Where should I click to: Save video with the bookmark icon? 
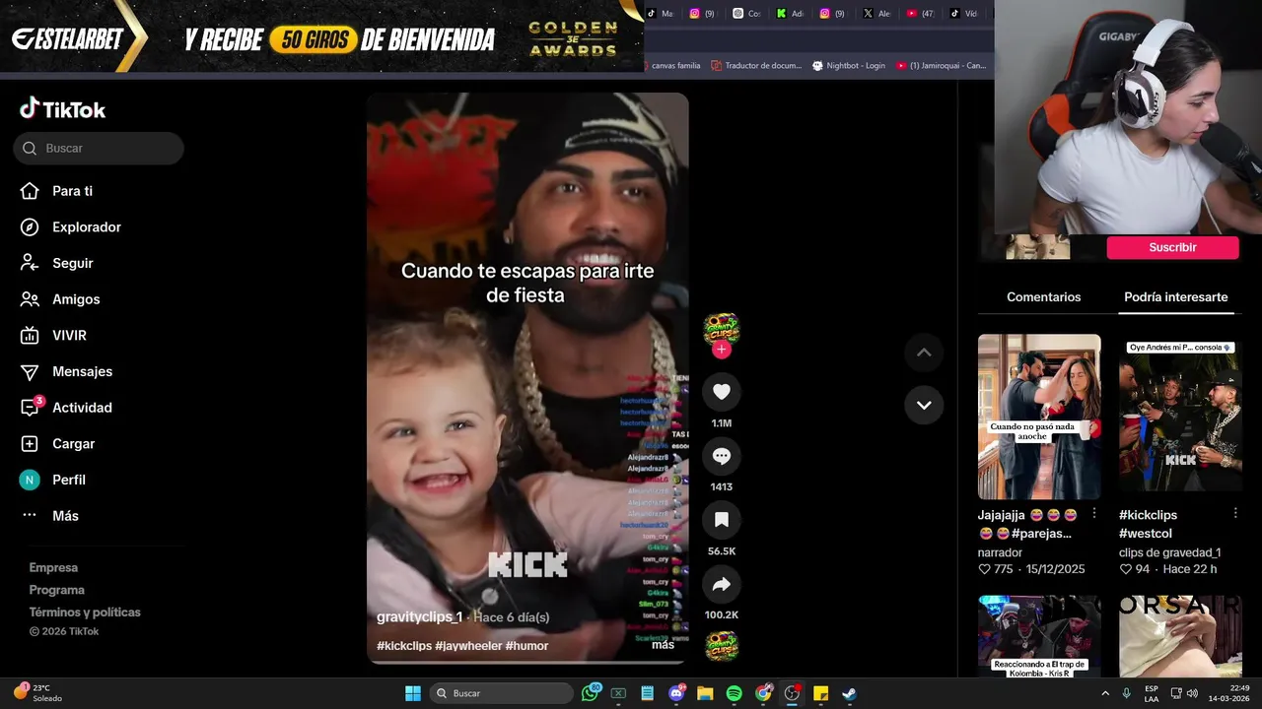click(x=722, y=519)
